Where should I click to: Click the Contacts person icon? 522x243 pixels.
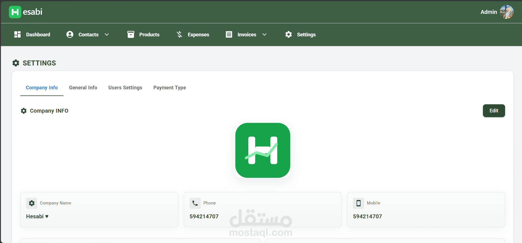(70, 34)
